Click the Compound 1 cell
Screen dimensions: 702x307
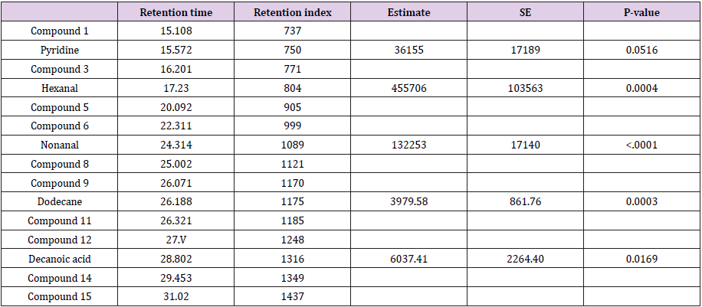60,31
